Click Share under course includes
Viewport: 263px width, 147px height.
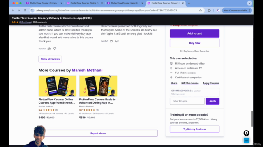[x=174, y=83]
